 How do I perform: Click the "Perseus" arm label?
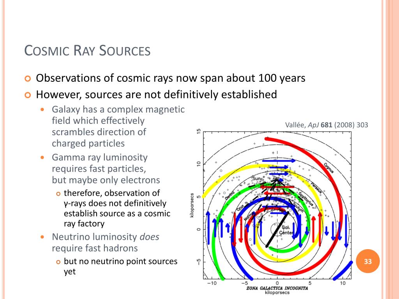point(316,187)
